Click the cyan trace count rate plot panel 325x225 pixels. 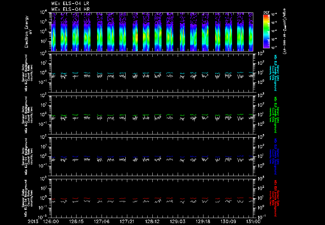click(x=152, y=73)
